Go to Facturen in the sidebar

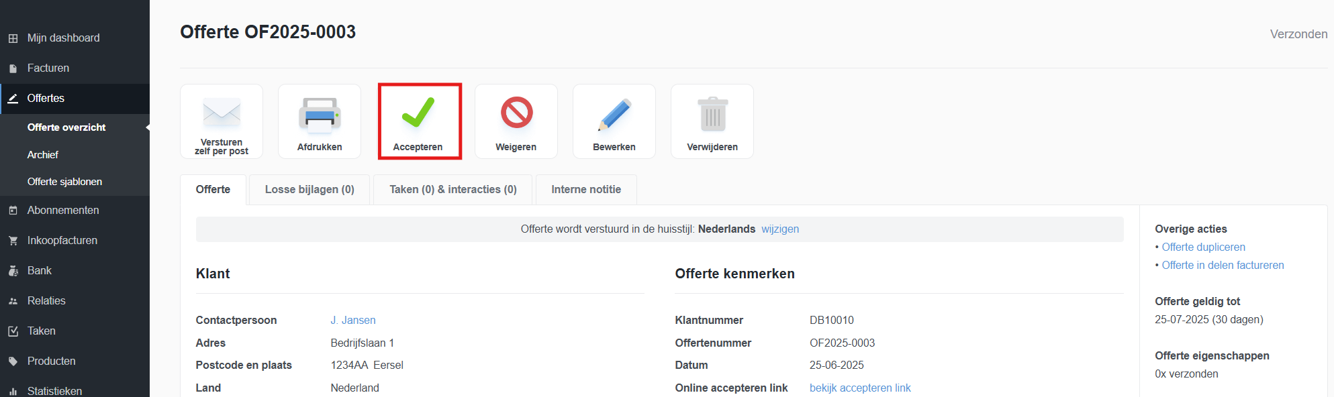48,68
